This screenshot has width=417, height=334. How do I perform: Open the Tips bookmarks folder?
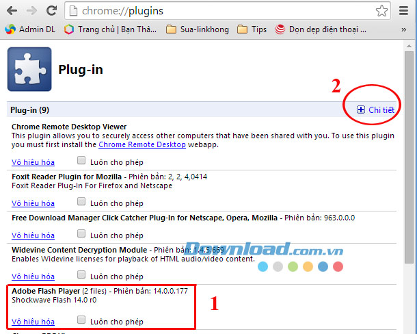point(252,29)
